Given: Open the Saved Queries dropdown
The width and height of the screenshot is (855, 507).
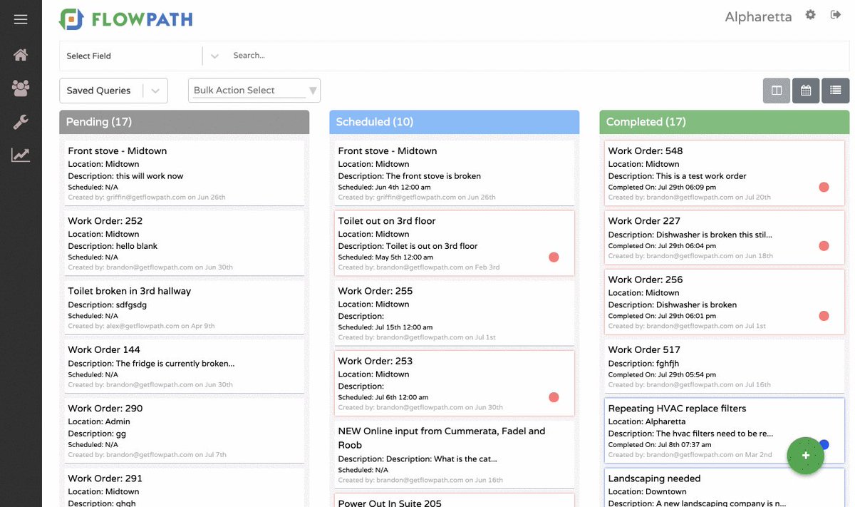Looking at the screenshot, I should tap(113, 91).
